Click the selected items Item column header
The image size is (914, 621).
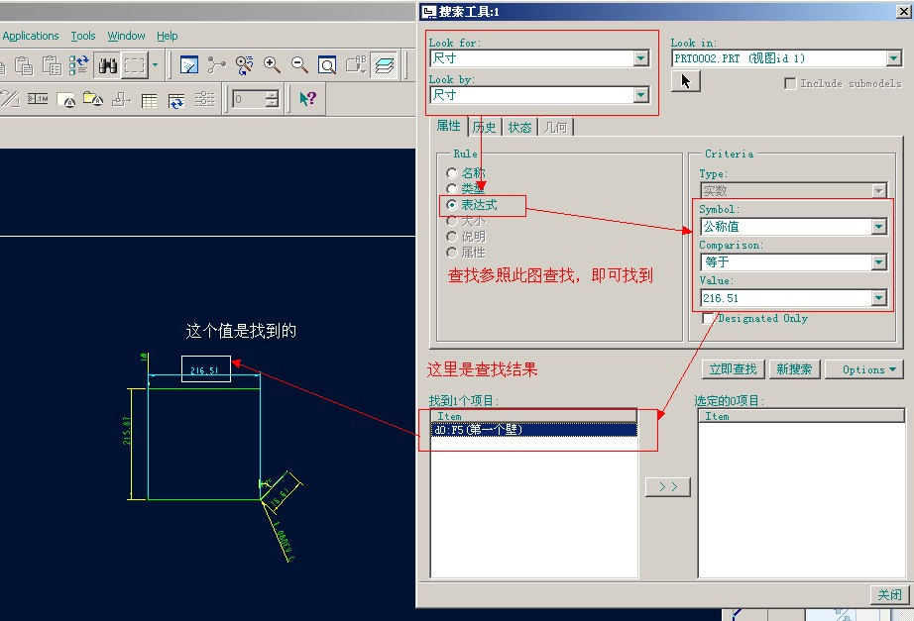click(x=802, y=416)
